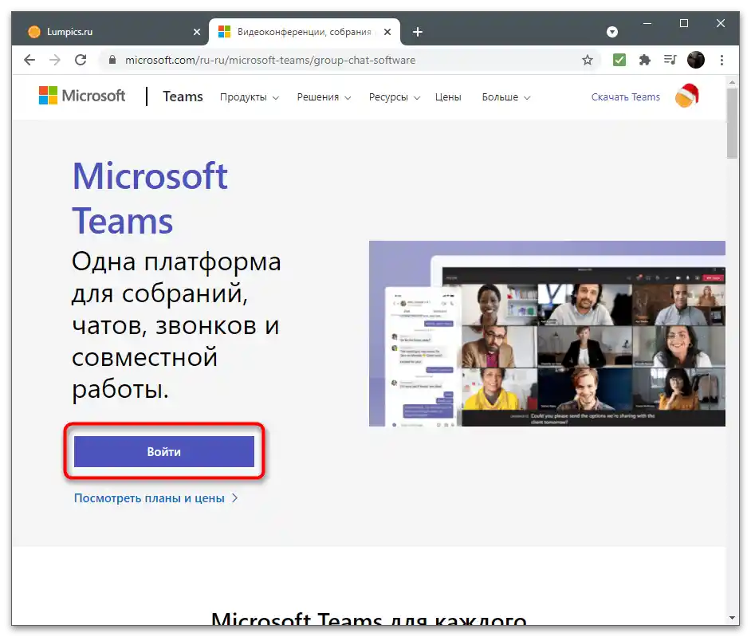This screenshot has width=751, height=637.
Task: Click the page vertical scrollbar thumb
Action: coord(732,123)
